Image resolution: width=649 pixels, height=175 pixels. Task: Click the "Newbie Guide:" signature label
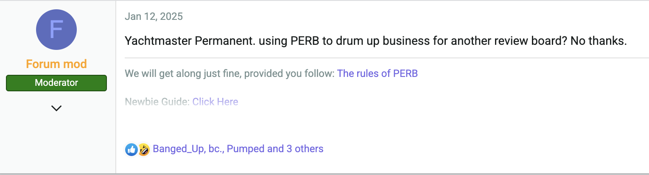tap(157, 102)
